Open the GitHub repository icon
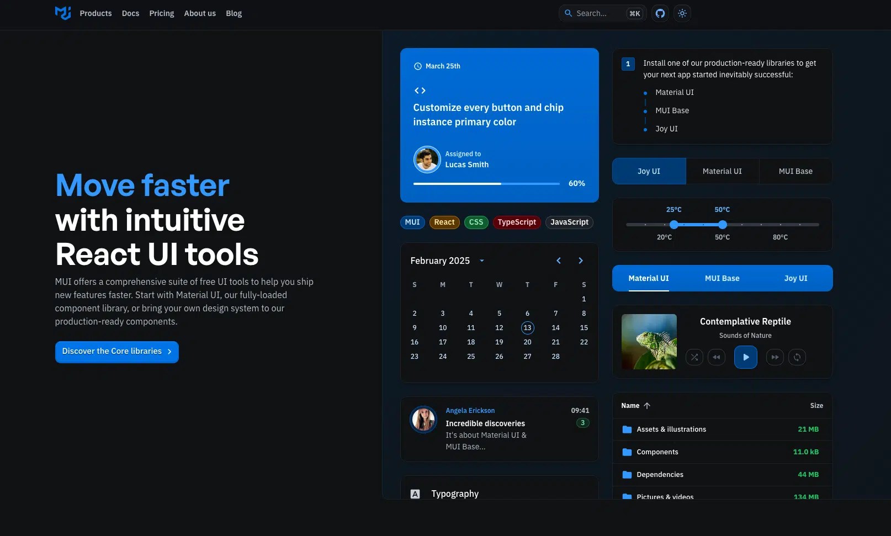This screenshot has width=891, height=536. tap(660, 13)
